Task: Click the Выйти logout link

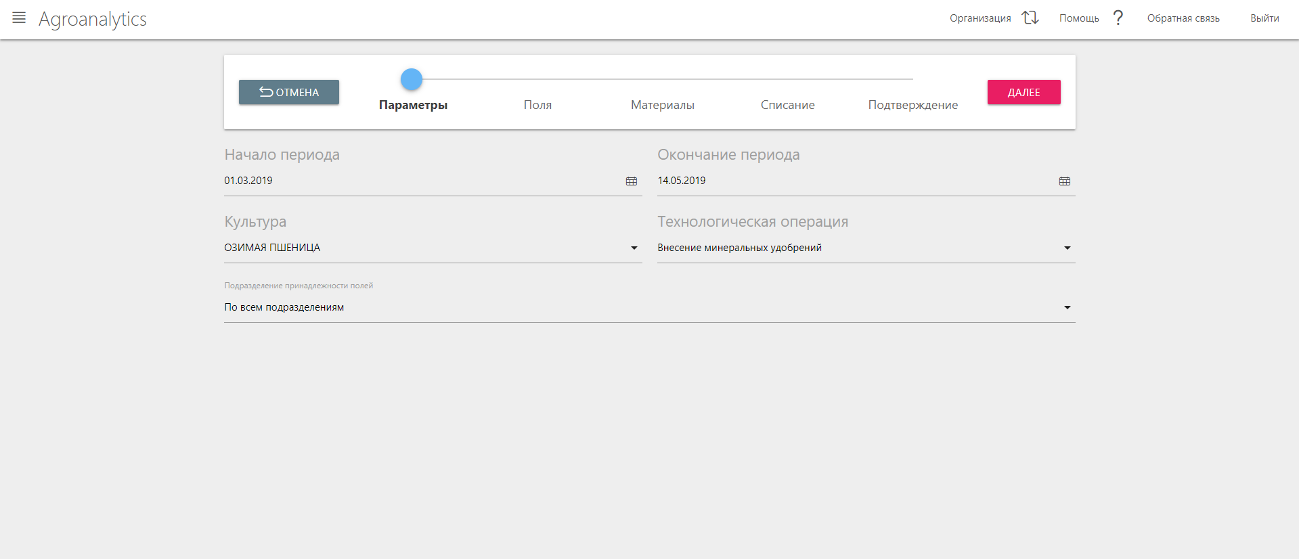Action: (1264, 18)
